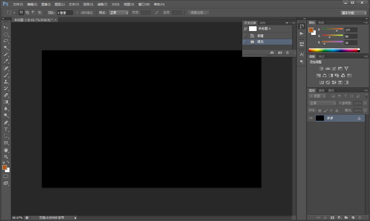Screen dimensions: 370x221
Task: Select the Gradient tool
Action: point(6,102)
